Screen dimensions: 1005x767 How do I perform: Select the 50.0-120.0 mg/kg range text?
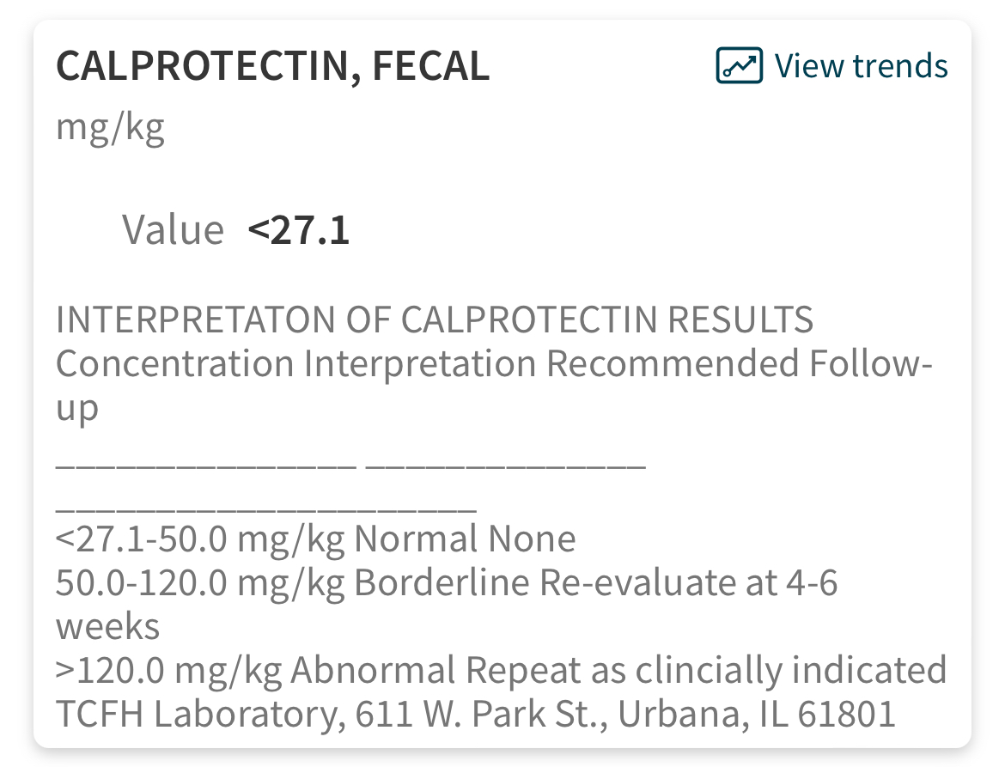point(200,583)
